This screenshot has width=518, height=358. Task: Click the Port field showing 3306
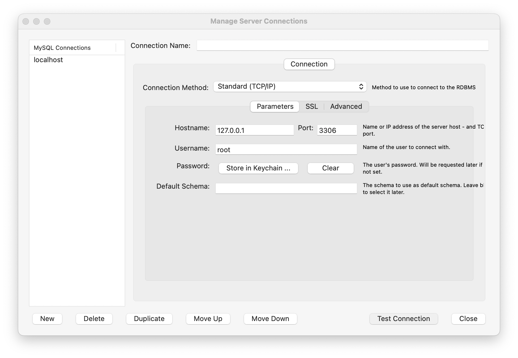337,130
